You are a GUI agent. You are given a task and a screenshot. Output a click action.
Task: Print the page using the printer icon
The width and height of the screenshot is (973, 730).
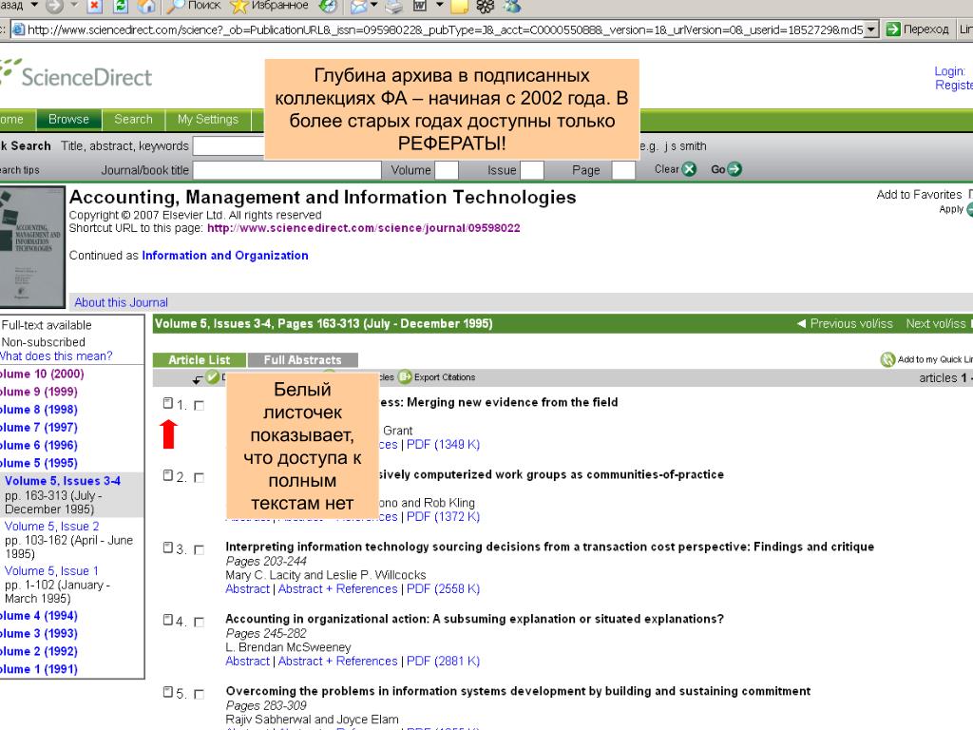(x=394, y=7)
